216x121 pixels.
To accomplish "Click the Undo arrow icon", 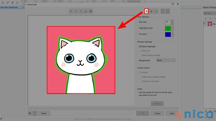I will click(30, 113).
